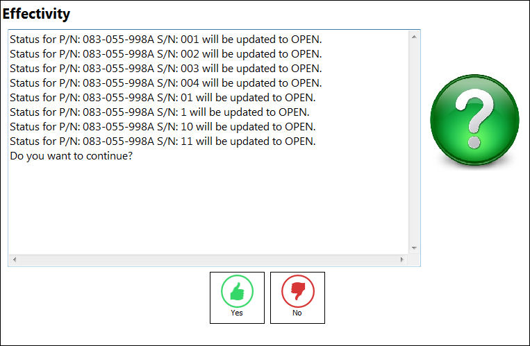Click the line for S/N: 11

(163, 141)
